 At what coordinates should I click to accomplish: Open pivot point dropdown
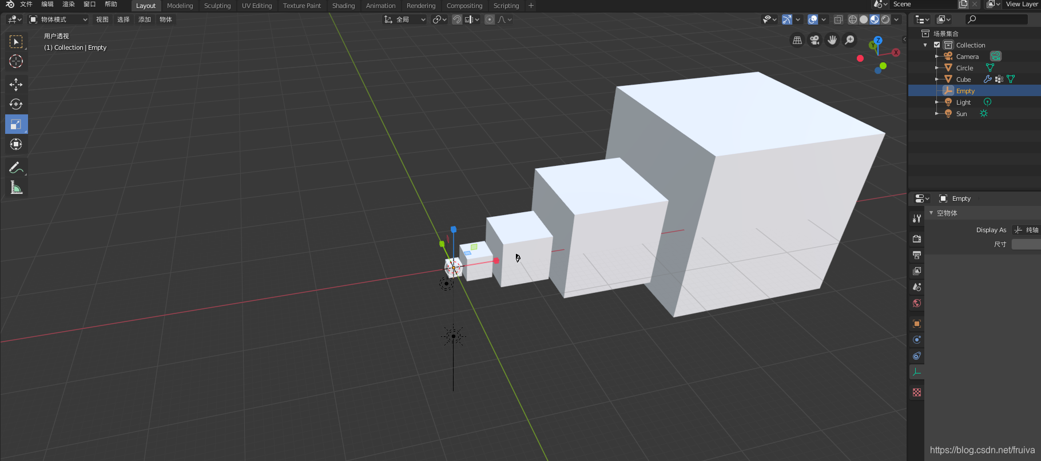[x=439, y=19]
